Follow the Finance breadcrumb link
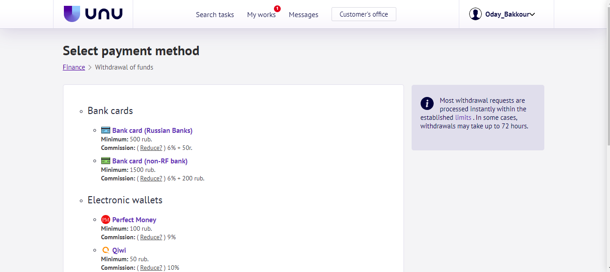The image size is (610, 272). (74, 67)
